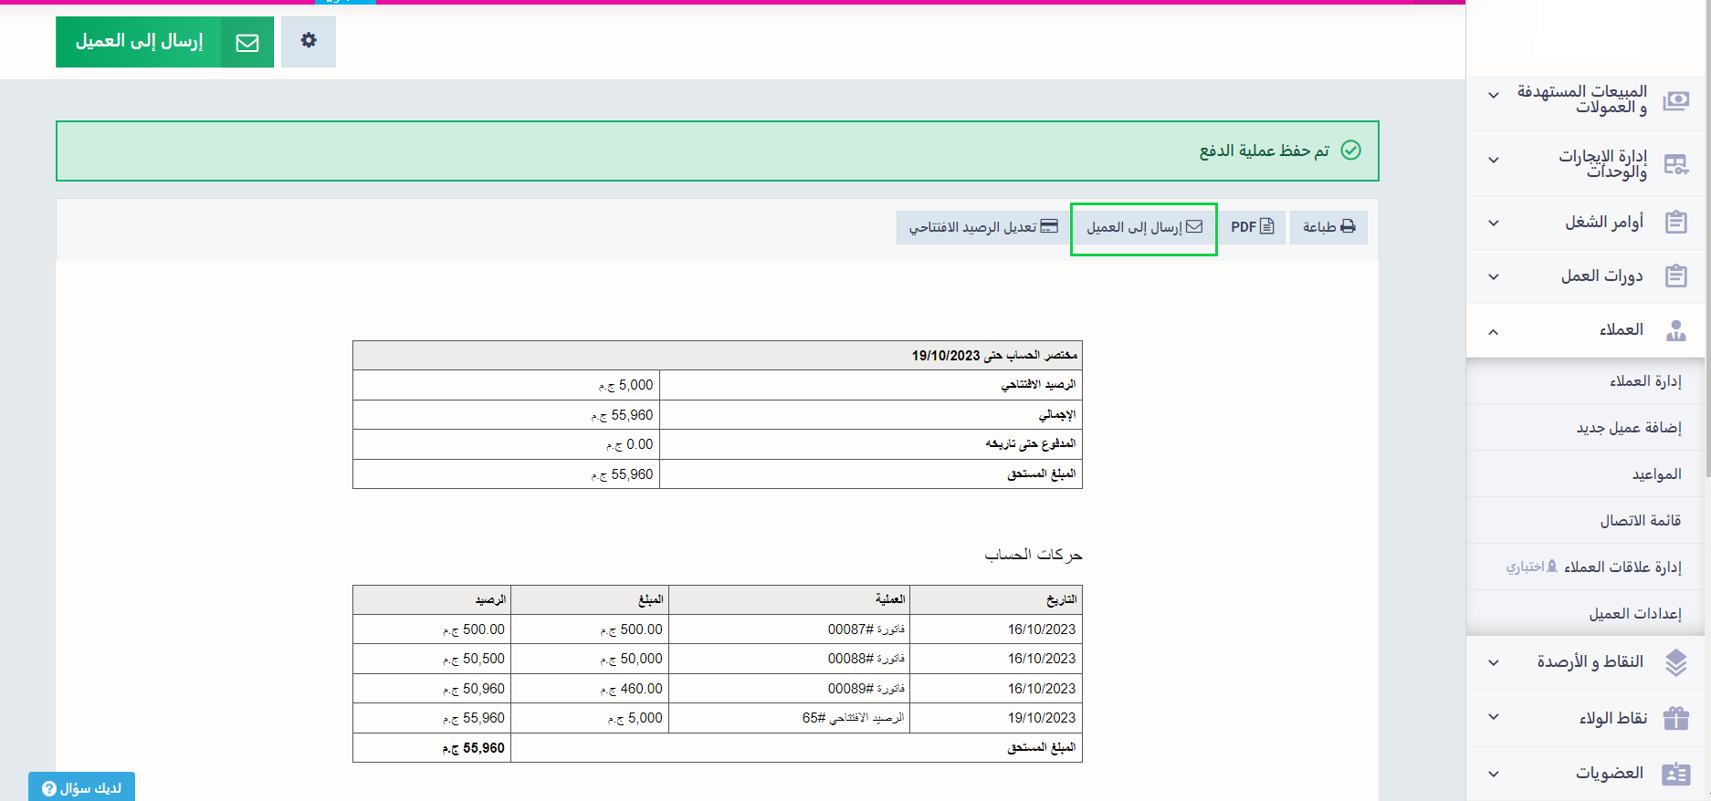Expand the أوامر الشغل sidebar section
Image resolution: width=1711 pixels, height=801 pixels.
1494,223
